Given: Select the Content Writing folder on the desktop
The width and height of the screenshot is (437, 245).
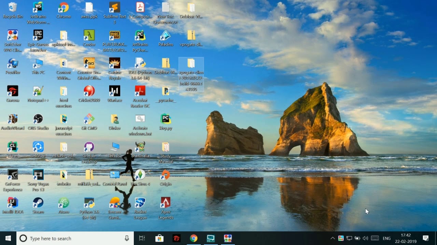Looking at the screenshot, I should point(64,69).
